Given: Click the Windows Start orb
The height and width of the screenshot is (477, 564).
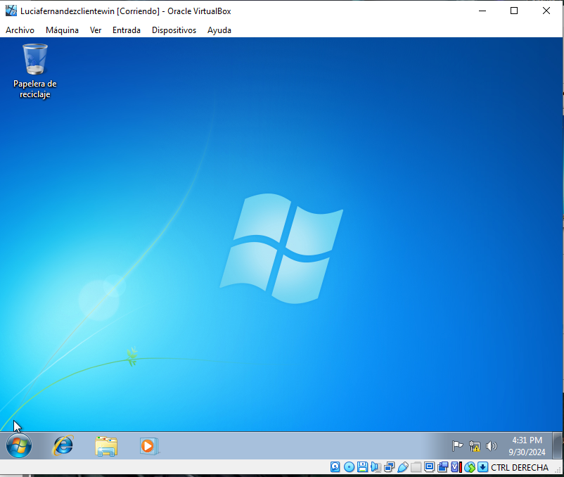Looking at the screenshot, I should coord(19,445).
